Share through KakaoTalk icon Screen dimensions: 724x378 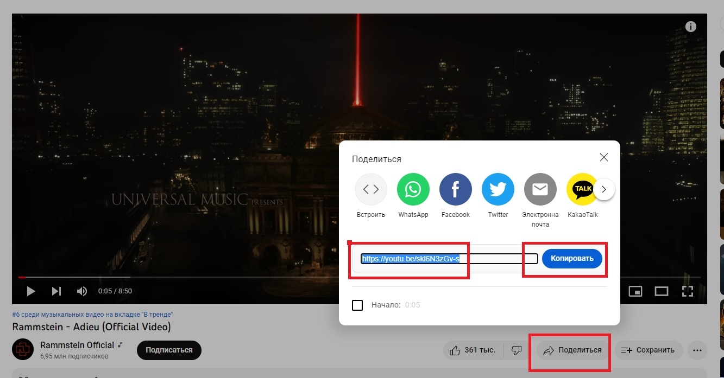(582, 189)
